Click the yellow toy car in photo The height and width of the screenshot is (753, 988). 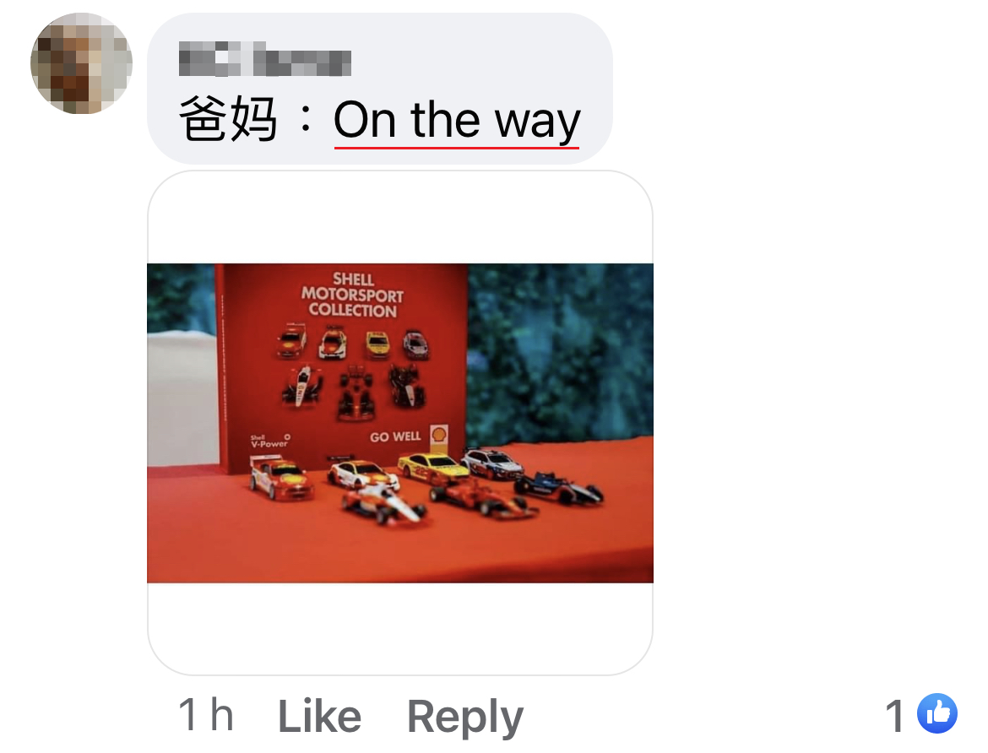click(x=433, y=469)
